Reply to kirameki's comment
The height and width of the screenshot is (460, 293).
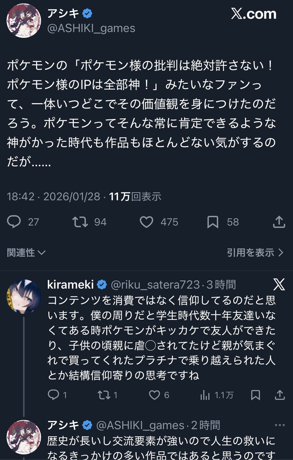coord(53,395)
